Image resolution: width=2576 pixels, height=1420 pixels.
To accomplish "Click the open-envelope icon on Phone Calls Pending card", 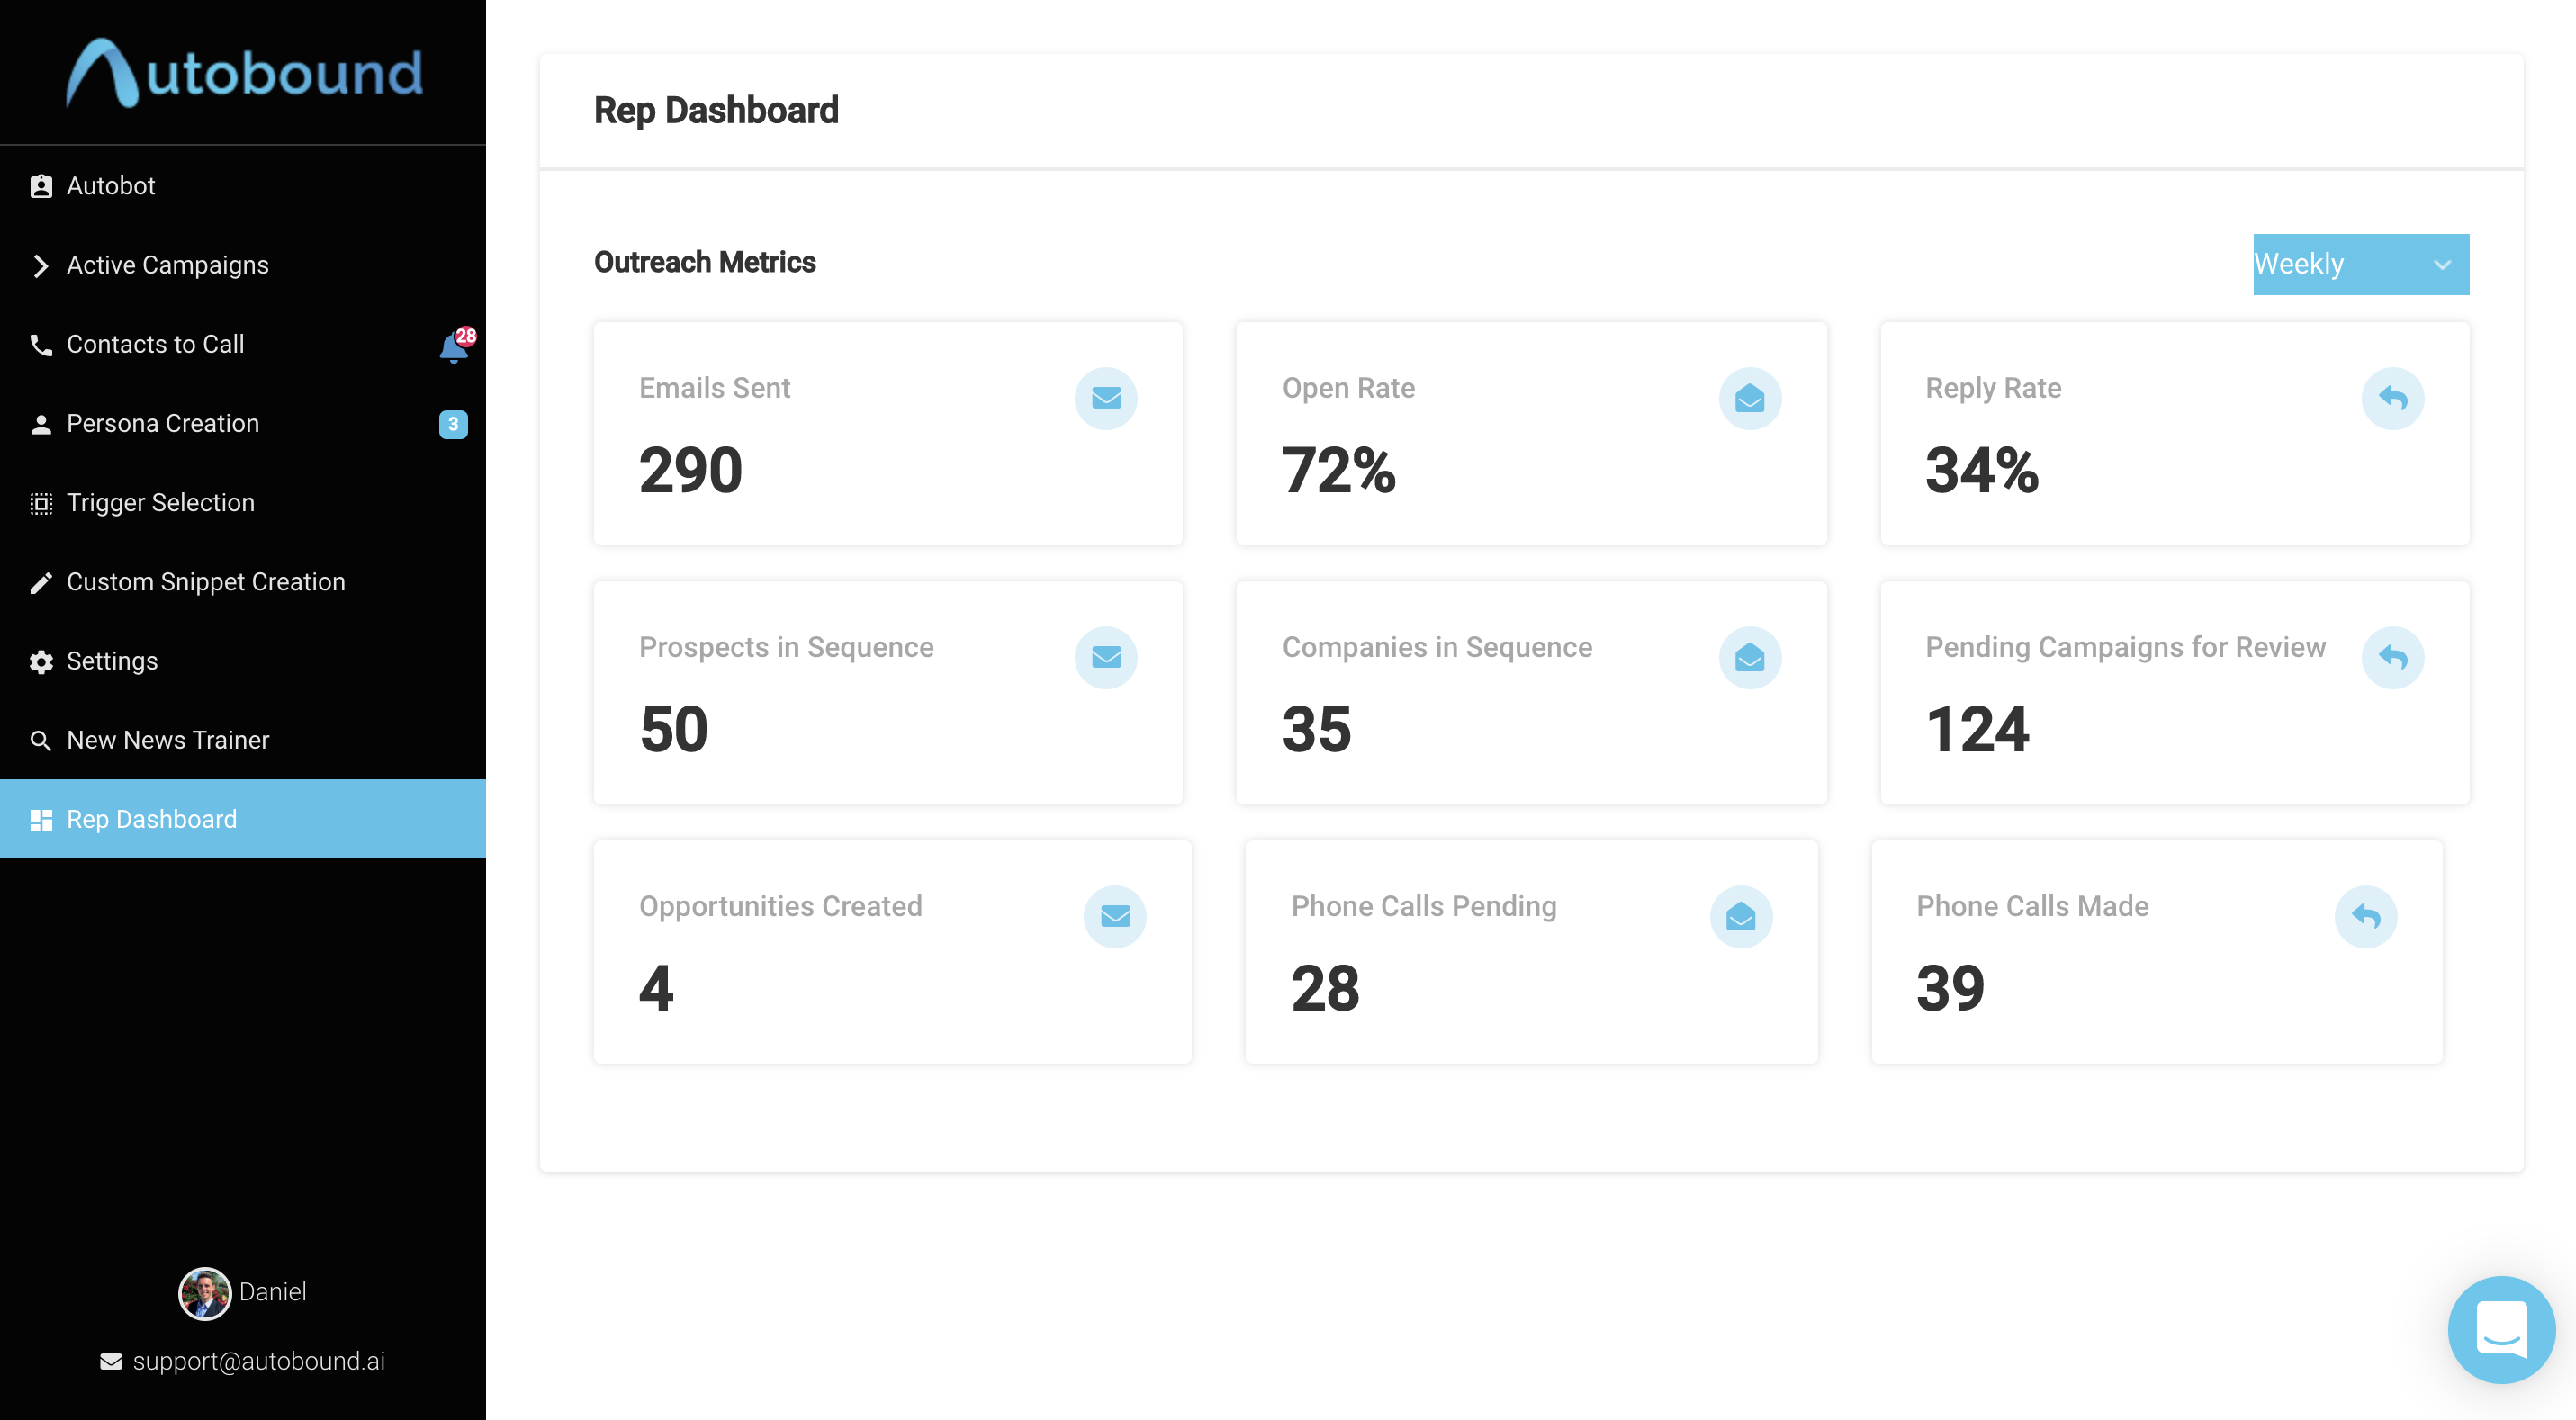I will click(1740, 916).
